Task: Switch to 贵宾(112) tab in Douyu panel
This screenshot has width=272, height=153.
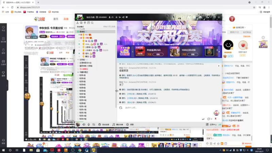Action: click(x=234, y=32)
